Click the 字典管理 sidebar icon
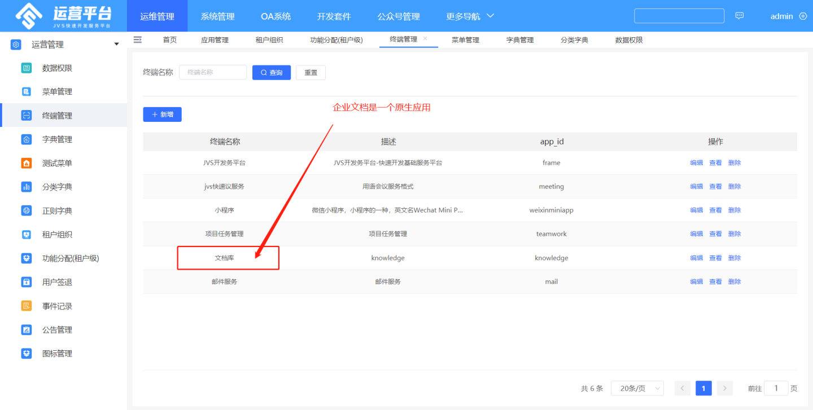813x410 pixels. click(27, 139)
